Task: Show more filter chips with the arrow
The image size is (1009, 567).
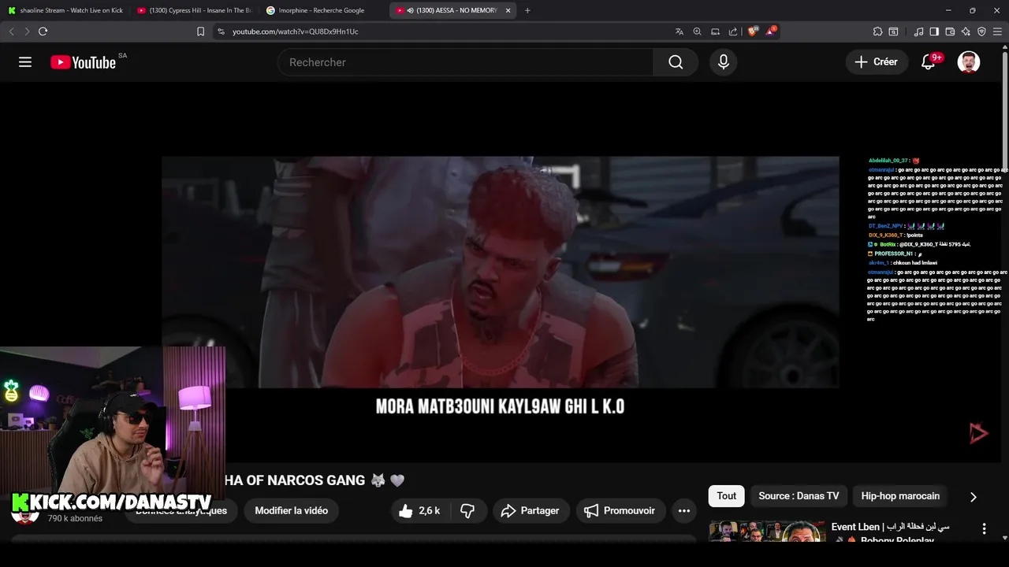Action: [973, 497]
